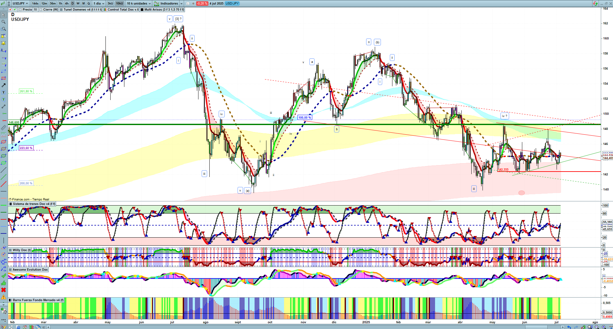613x329 pixels.
Task: Expand the 1 día period dropdown
Action: coord(99,4)
